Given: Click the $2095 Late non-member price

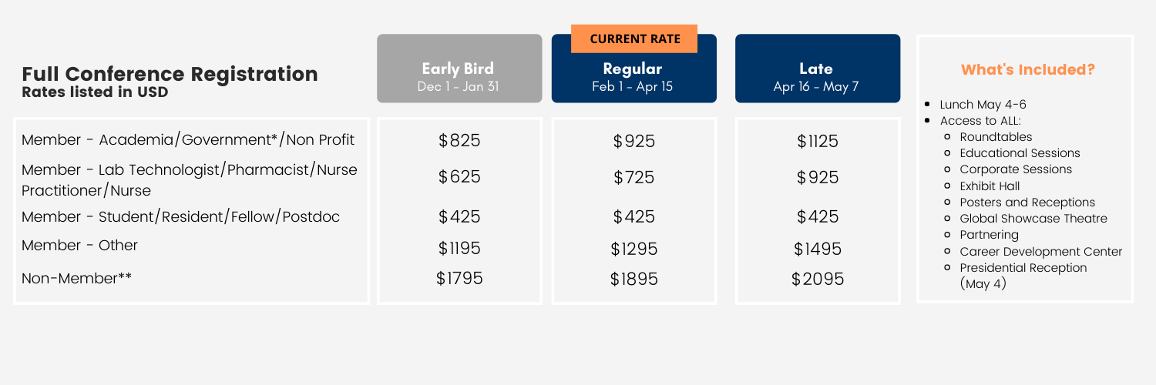Looking at the screenshot, I should tap(818, 279).
